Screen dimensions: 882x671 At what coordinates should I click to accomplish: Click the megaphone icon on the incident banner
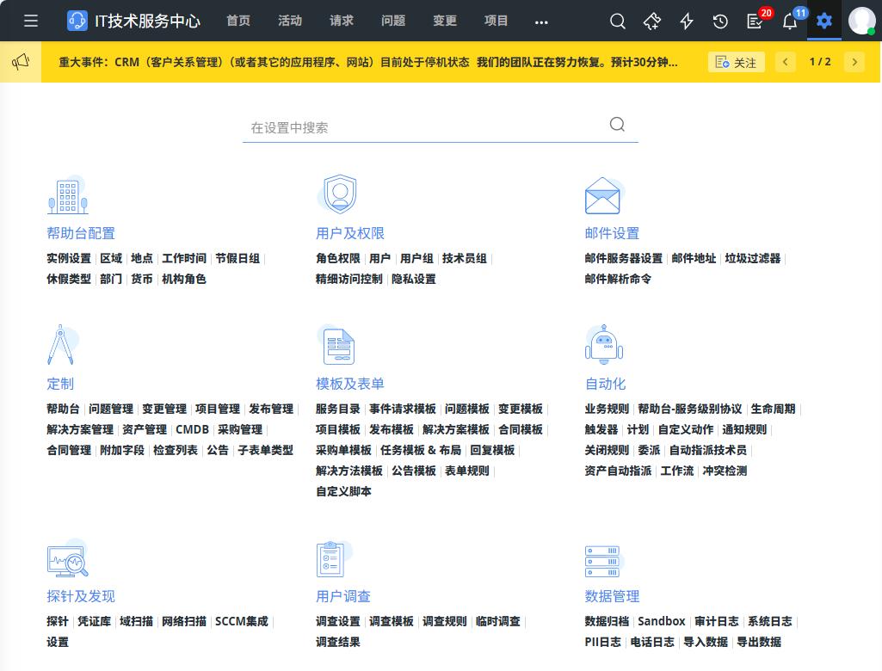[21, 62]
